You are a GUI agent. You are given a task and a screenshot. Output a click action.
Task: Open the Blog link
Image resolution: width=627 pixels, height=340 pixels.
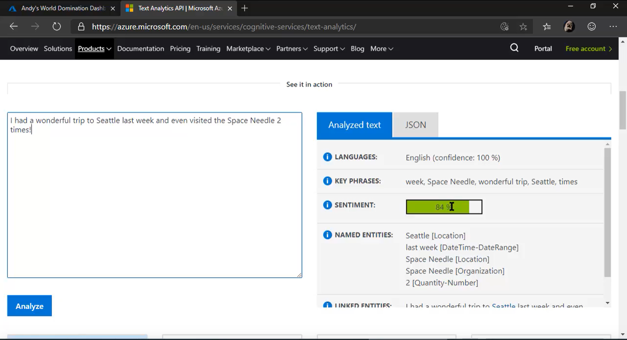[x=357, y=49]
